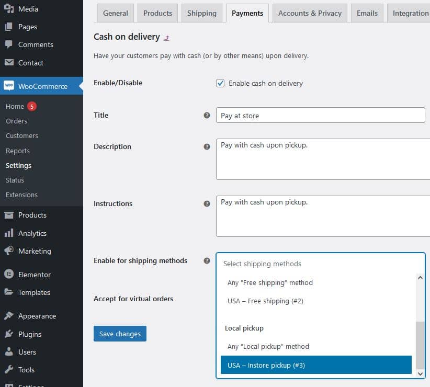Click the Enable/Disable label
The height and width of the screenshot is (387, 430).
[118, 83]
